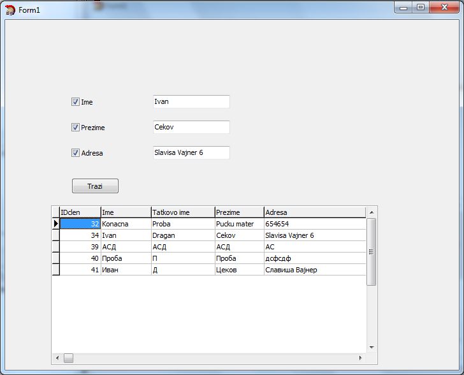Select the row indicator arrow for record 32

point(55,224)
